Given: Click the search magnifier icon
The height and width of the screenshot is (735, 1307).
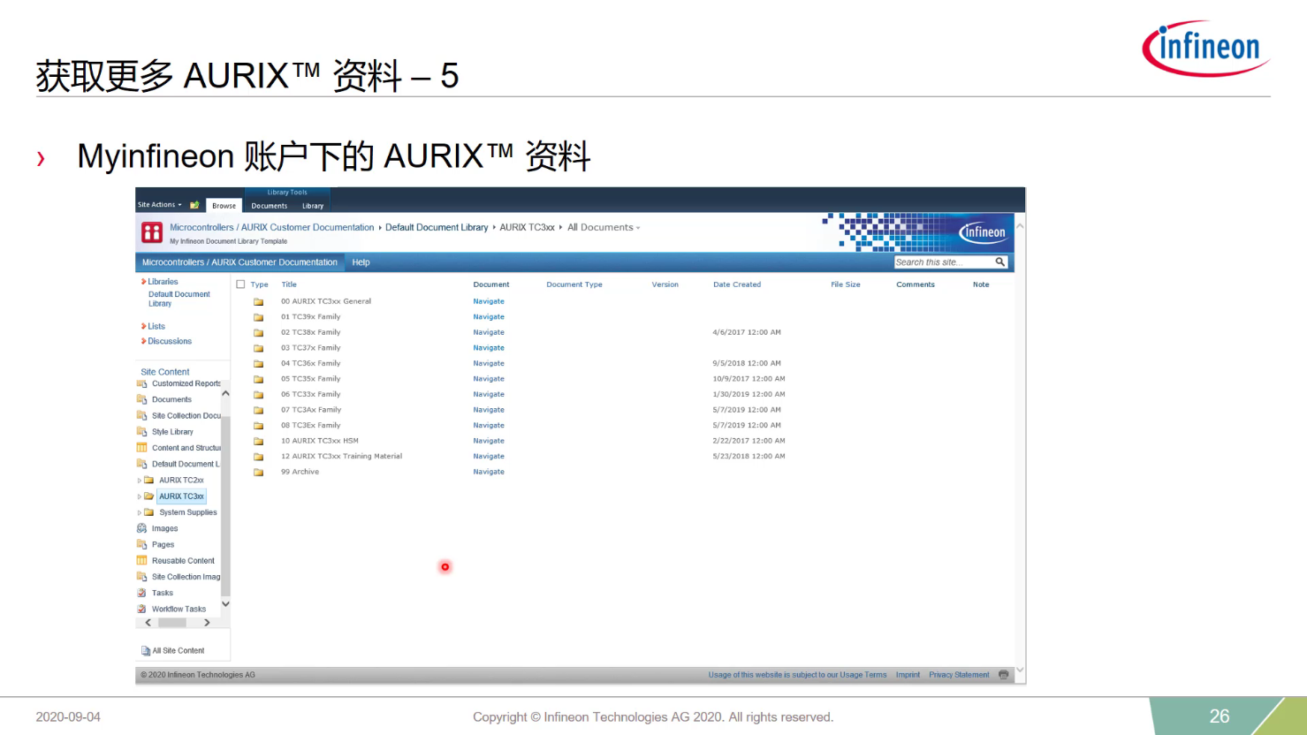Looking at the screenshot, I should point(999,261).
